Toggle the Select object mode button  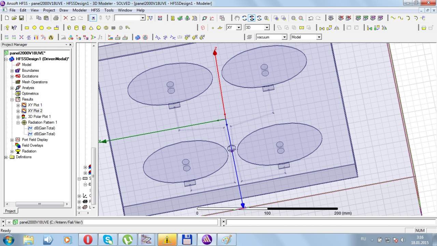[x=94, y=18]
